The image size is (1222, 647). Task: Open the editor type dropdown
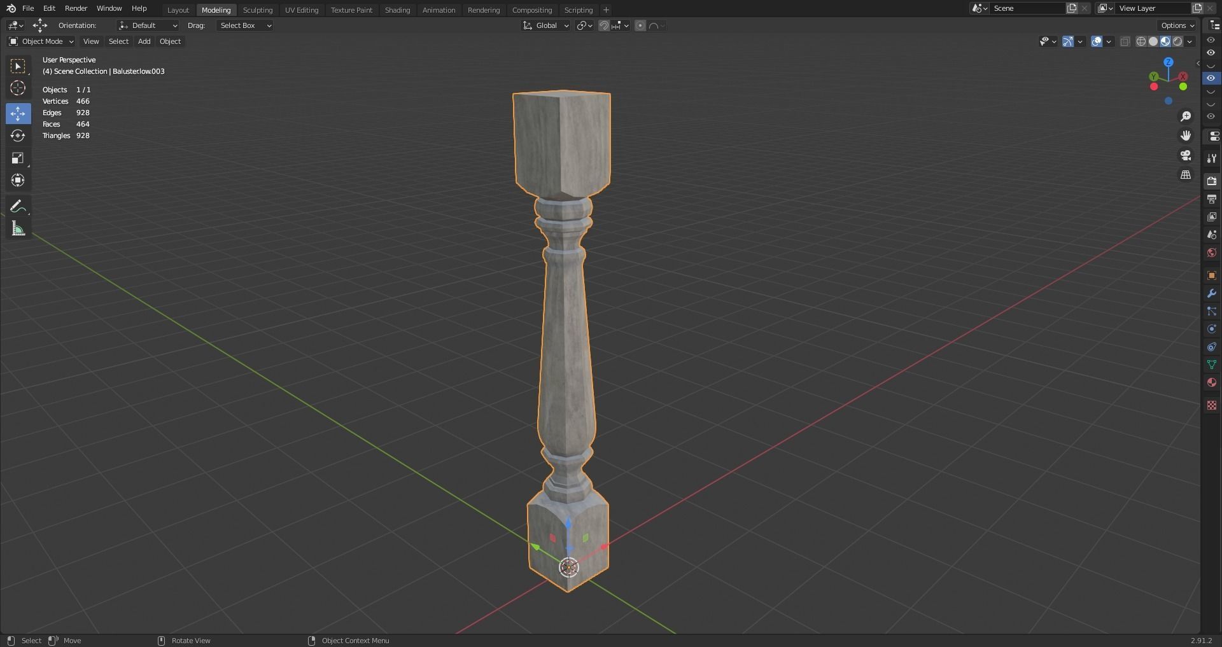15,25
